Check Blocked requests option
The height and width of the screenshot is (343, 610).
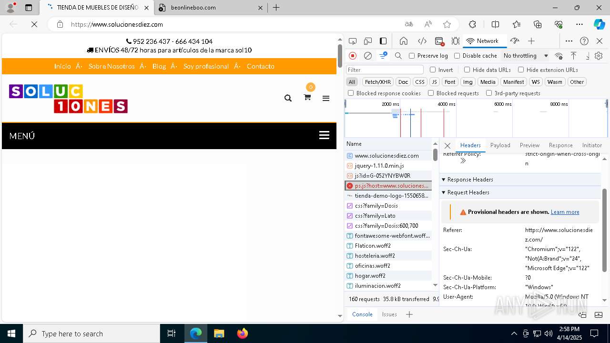tap(431, 93)
